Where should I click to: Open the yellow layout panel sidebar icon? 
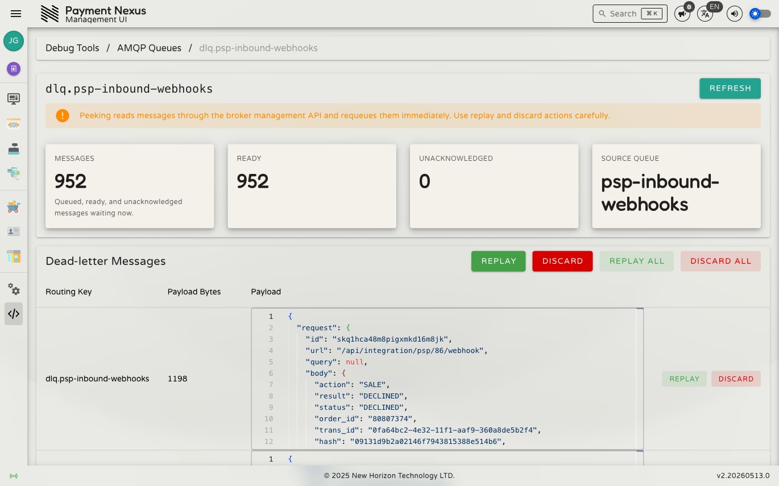pyautogui.click(x=14, y=256)
